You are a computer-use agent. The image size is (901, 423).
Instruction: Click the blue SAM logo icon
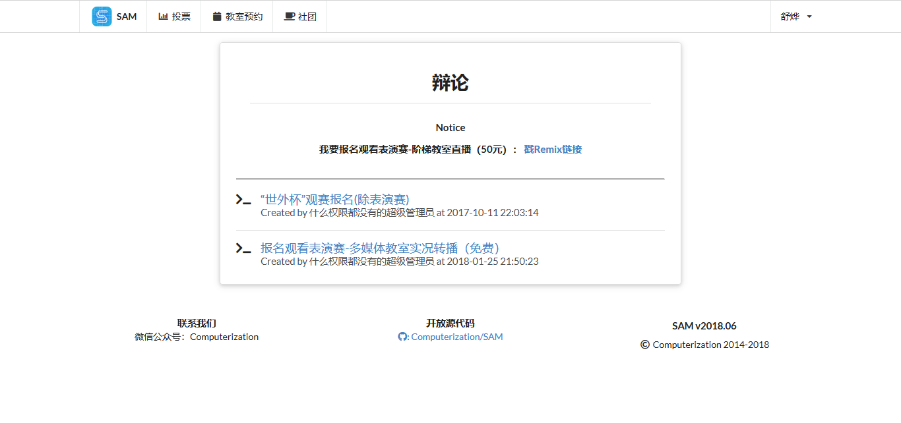point(102,16)
